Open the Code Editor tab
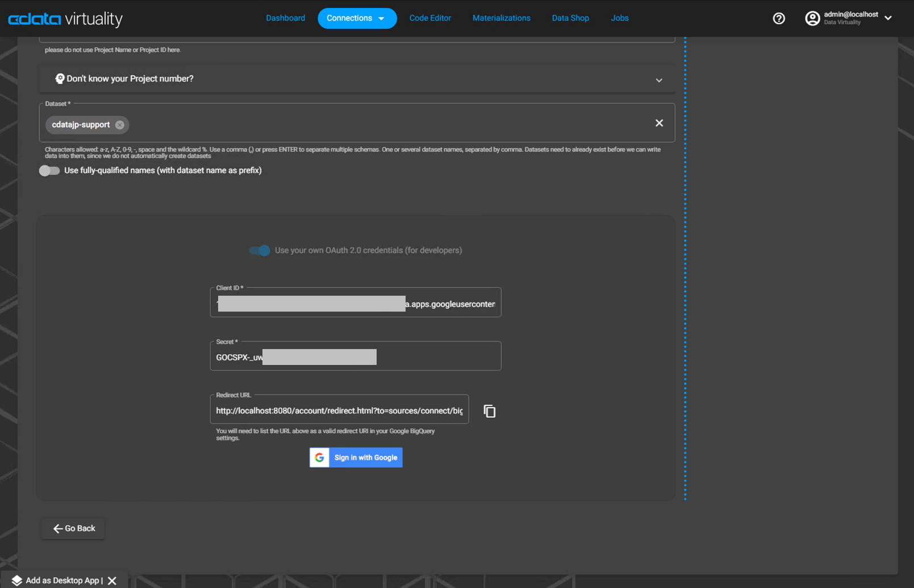The width and height of the screenshot is (914, 588). point(430,18)
